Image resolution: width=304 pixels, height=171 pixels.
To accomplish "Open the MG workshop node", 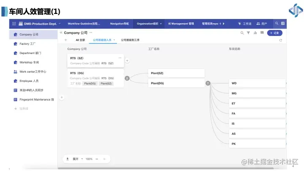I will point(257,93).
